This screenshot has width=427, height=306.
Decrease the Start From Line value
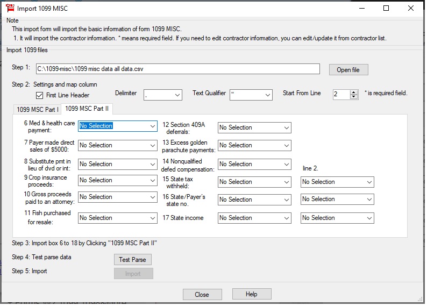(354, 97)
